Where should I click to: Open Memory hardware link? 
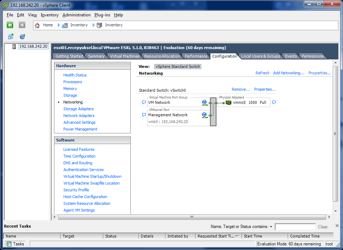(x=70, y=89)
